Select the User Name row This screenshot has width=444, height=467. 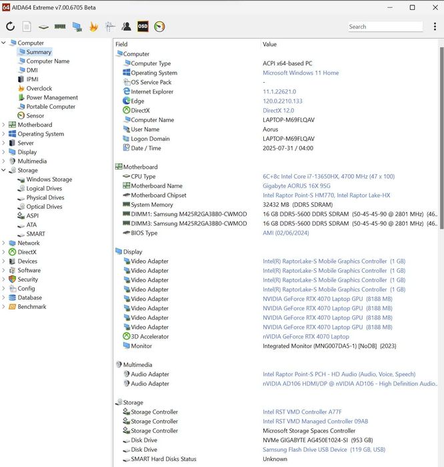tap(276, 129)
